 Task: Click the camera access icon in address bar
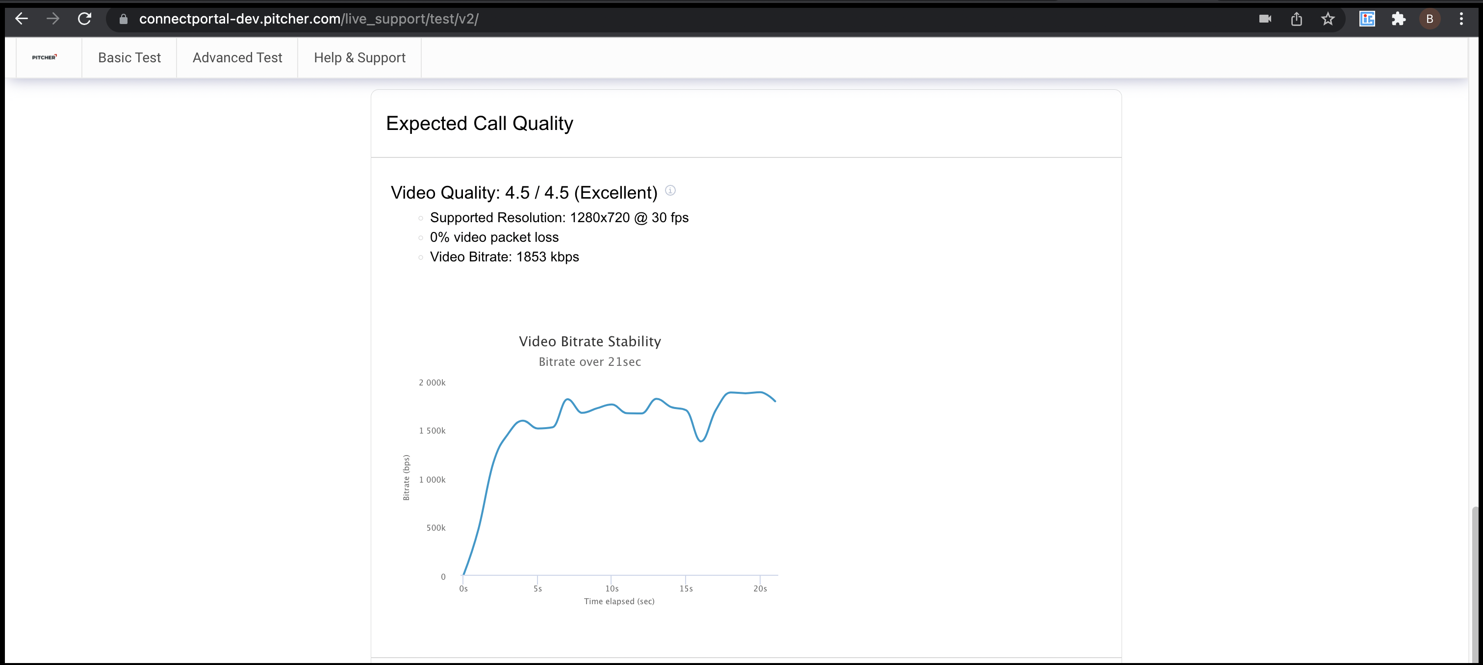point(1265,19)
